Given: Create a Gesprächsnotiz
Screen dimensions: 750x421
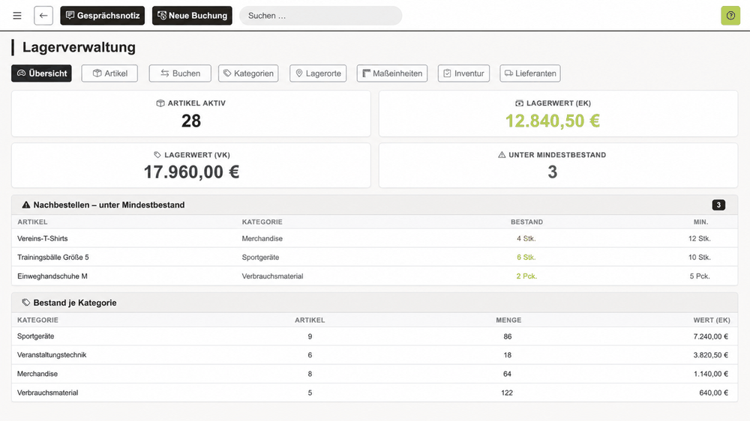Looking at the screenshot, I should [102, 16].
